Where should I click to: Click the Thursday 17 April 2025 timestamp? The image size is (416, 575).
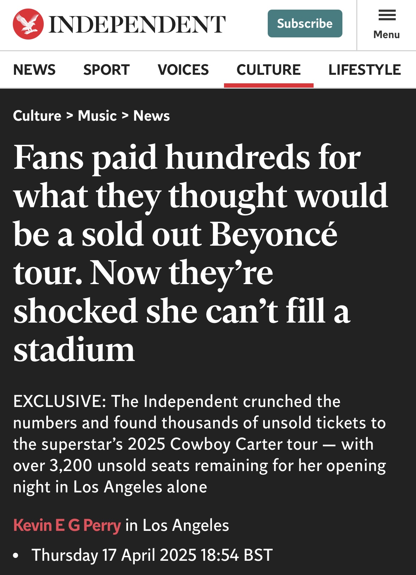point(152,555)
